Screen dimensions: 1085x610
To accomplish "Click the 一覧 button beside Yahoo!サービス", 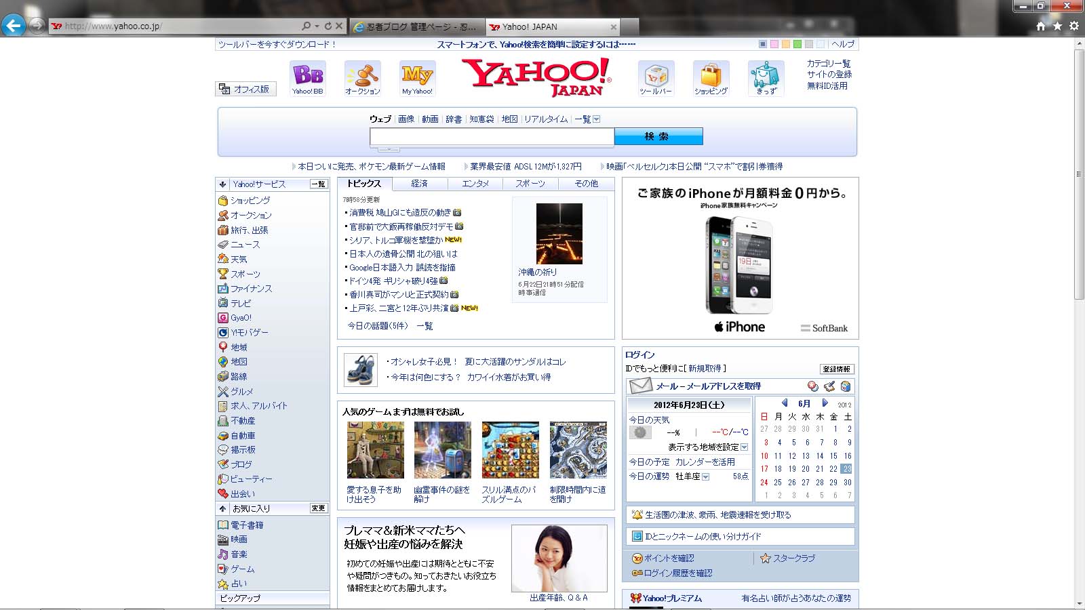I will (318, 184).
